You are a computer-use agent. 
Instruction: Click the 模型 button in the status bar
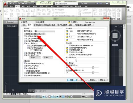83,97
